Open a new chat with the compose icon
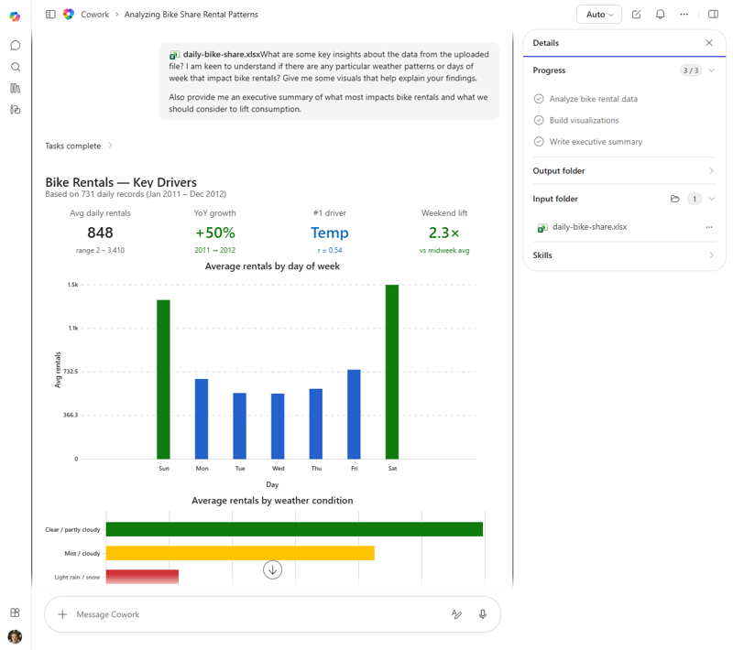Screen dimensions: 733x650 [x=636, y=14]
